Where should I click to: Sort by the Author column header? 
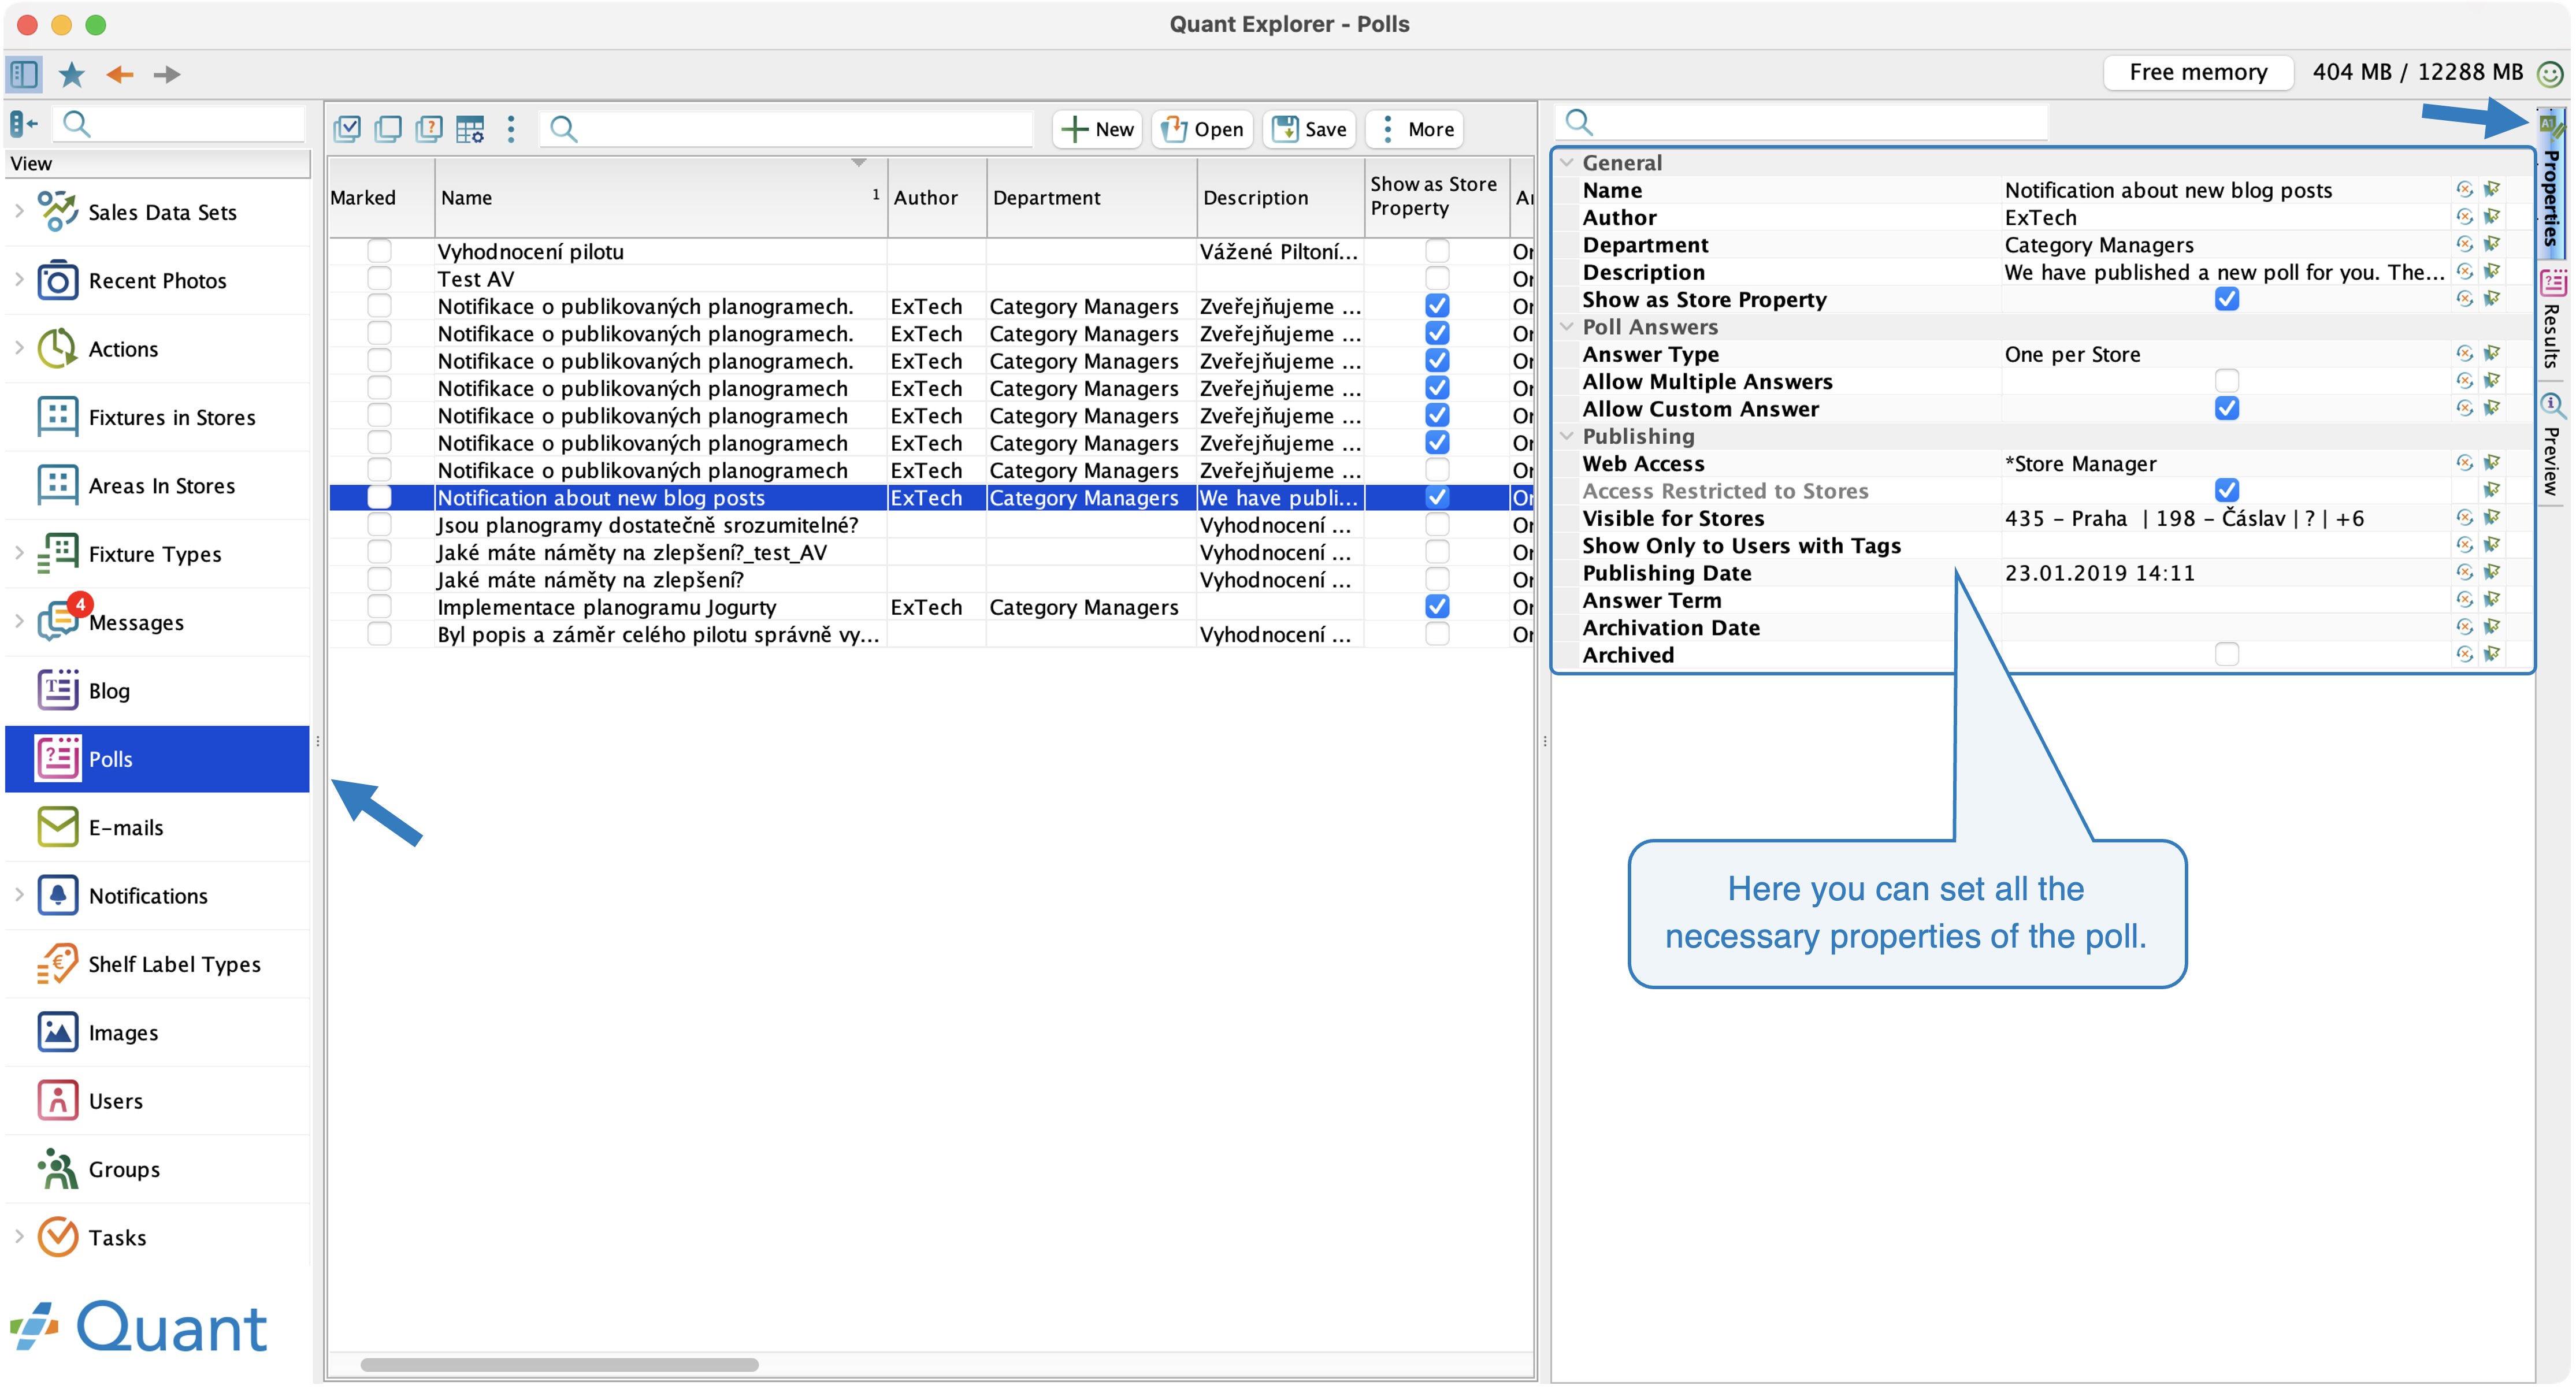click(x=938, y=198)
